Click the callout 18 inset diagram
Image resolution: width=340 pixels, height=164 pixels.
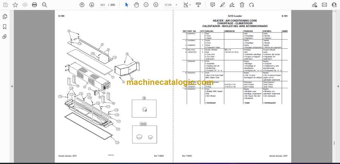click(144, 109)
